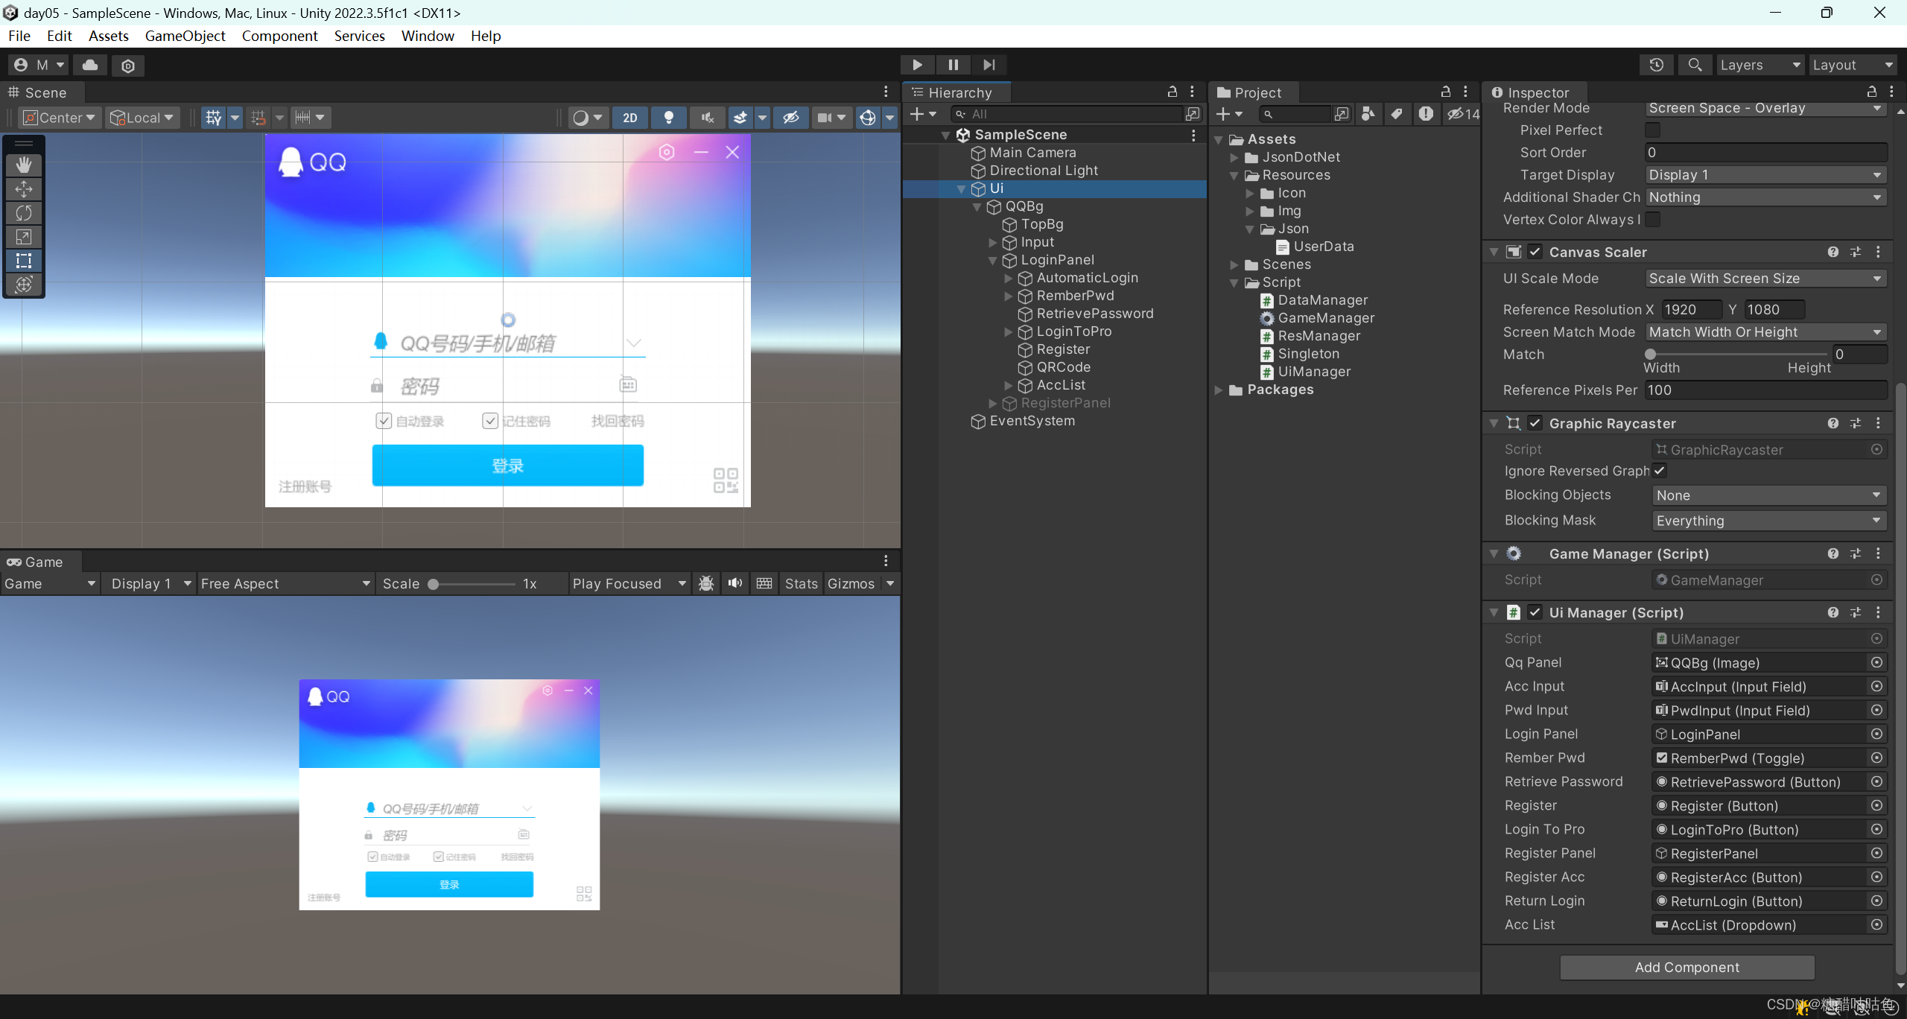The image size is (1907, 1019).
Task: Click the Stats button in Game view
Action: 801,583
